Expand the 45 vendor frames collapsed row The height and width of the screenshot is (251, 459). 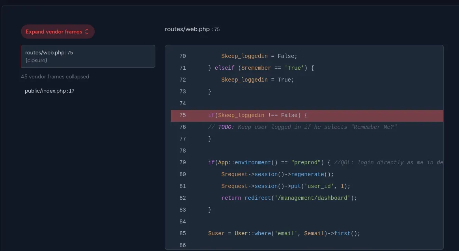point(55,77)
